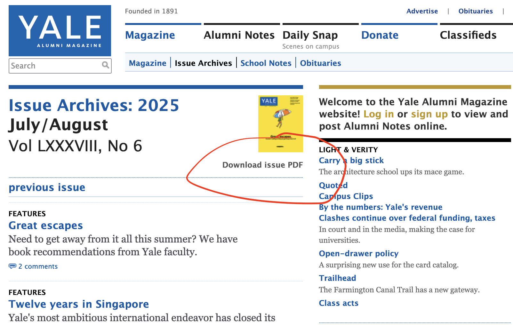Open the Magazine main navigation tab
513x325 pixels.
coord(150,35)
